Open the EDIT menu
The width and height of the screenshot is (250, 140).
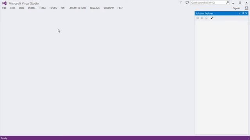click(x=12, y=8)
